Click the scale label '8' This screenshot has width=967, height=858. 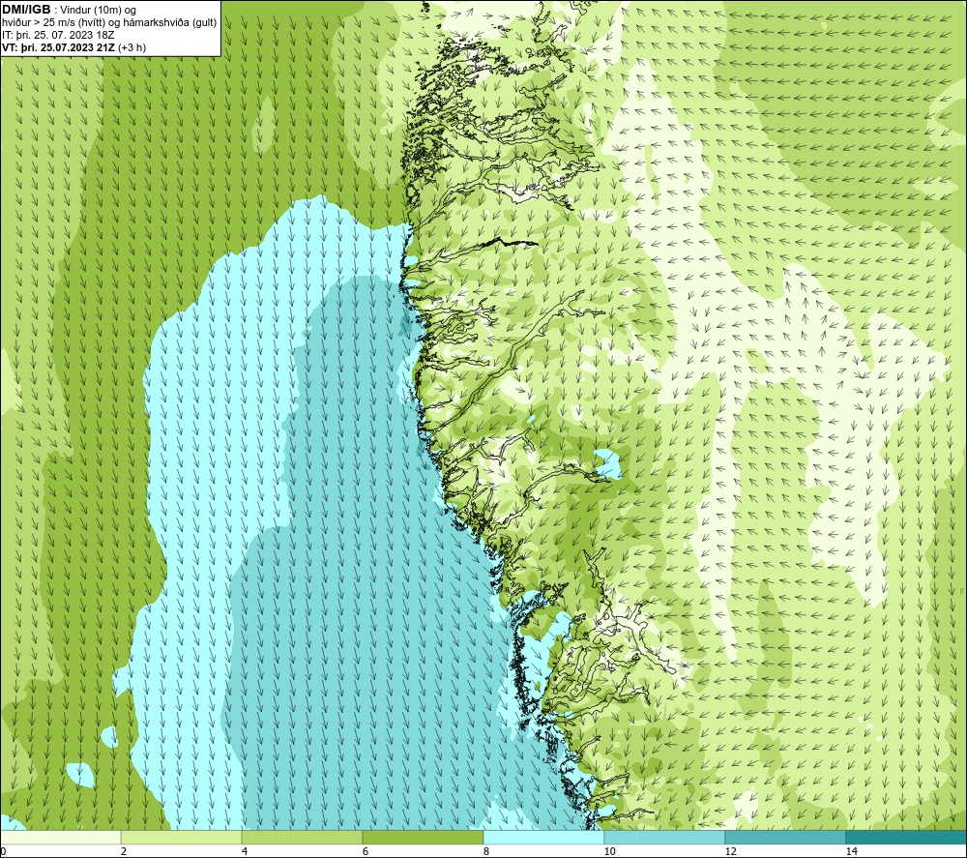coord(486,851)
